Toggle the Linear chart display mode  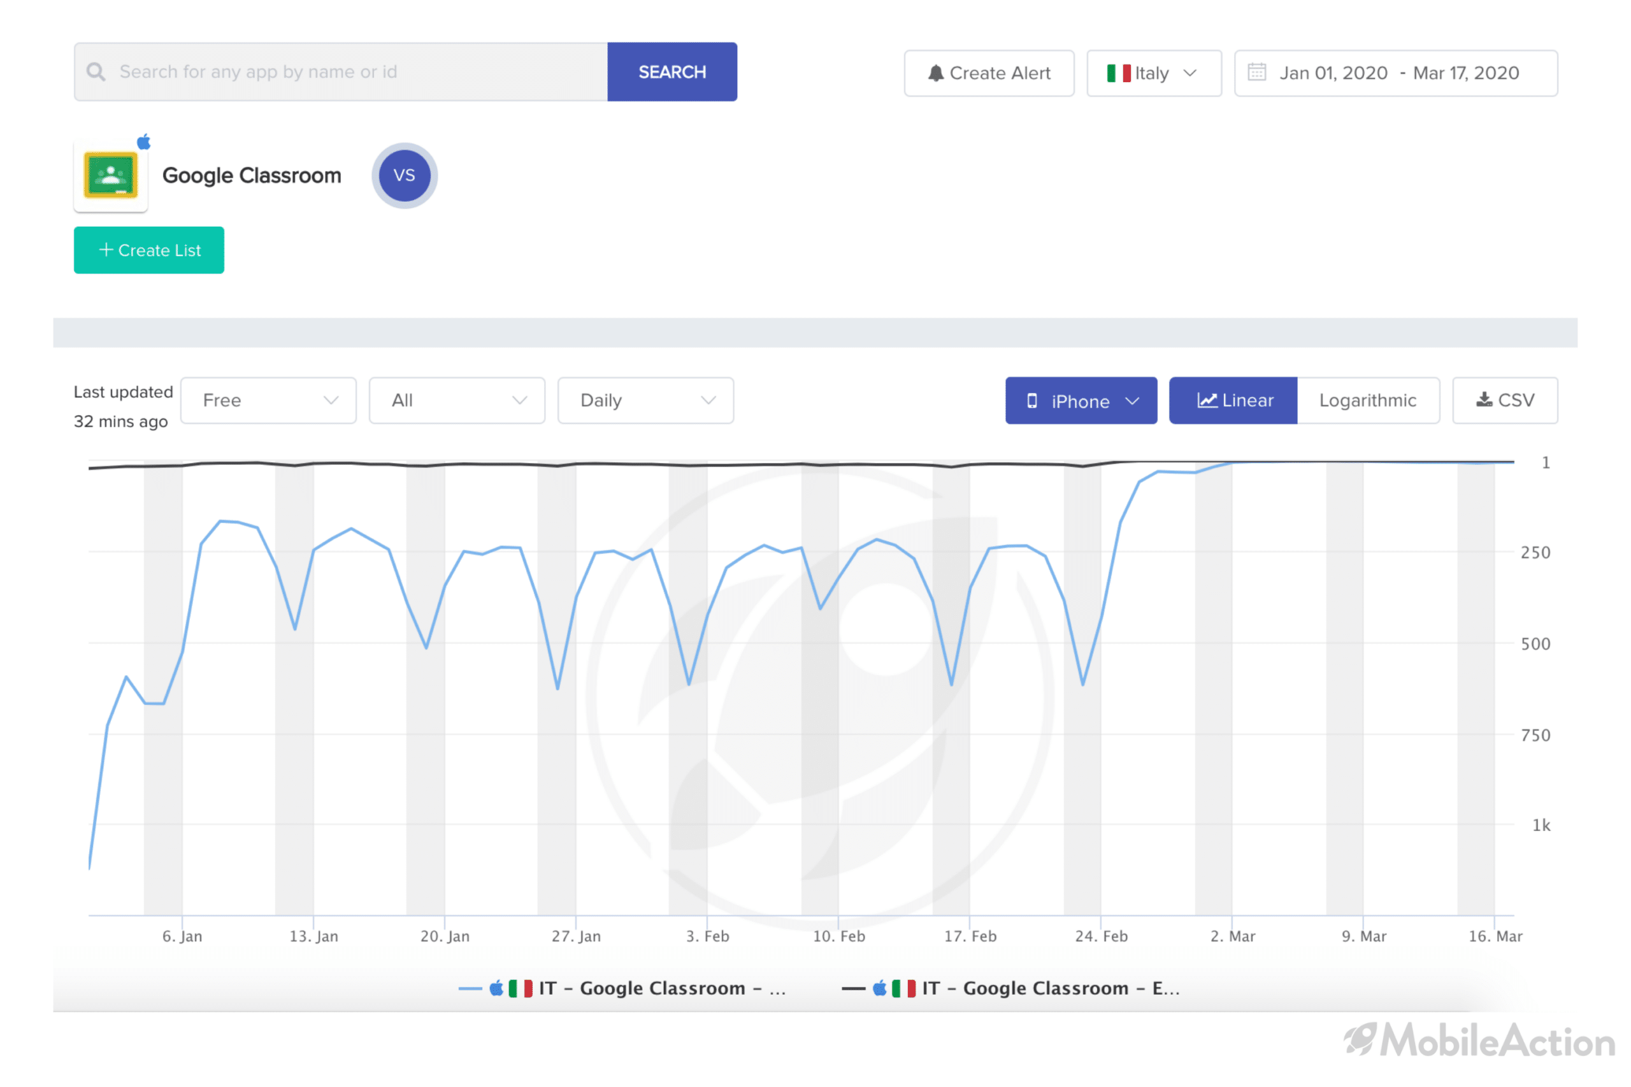tap(1232, 399)
